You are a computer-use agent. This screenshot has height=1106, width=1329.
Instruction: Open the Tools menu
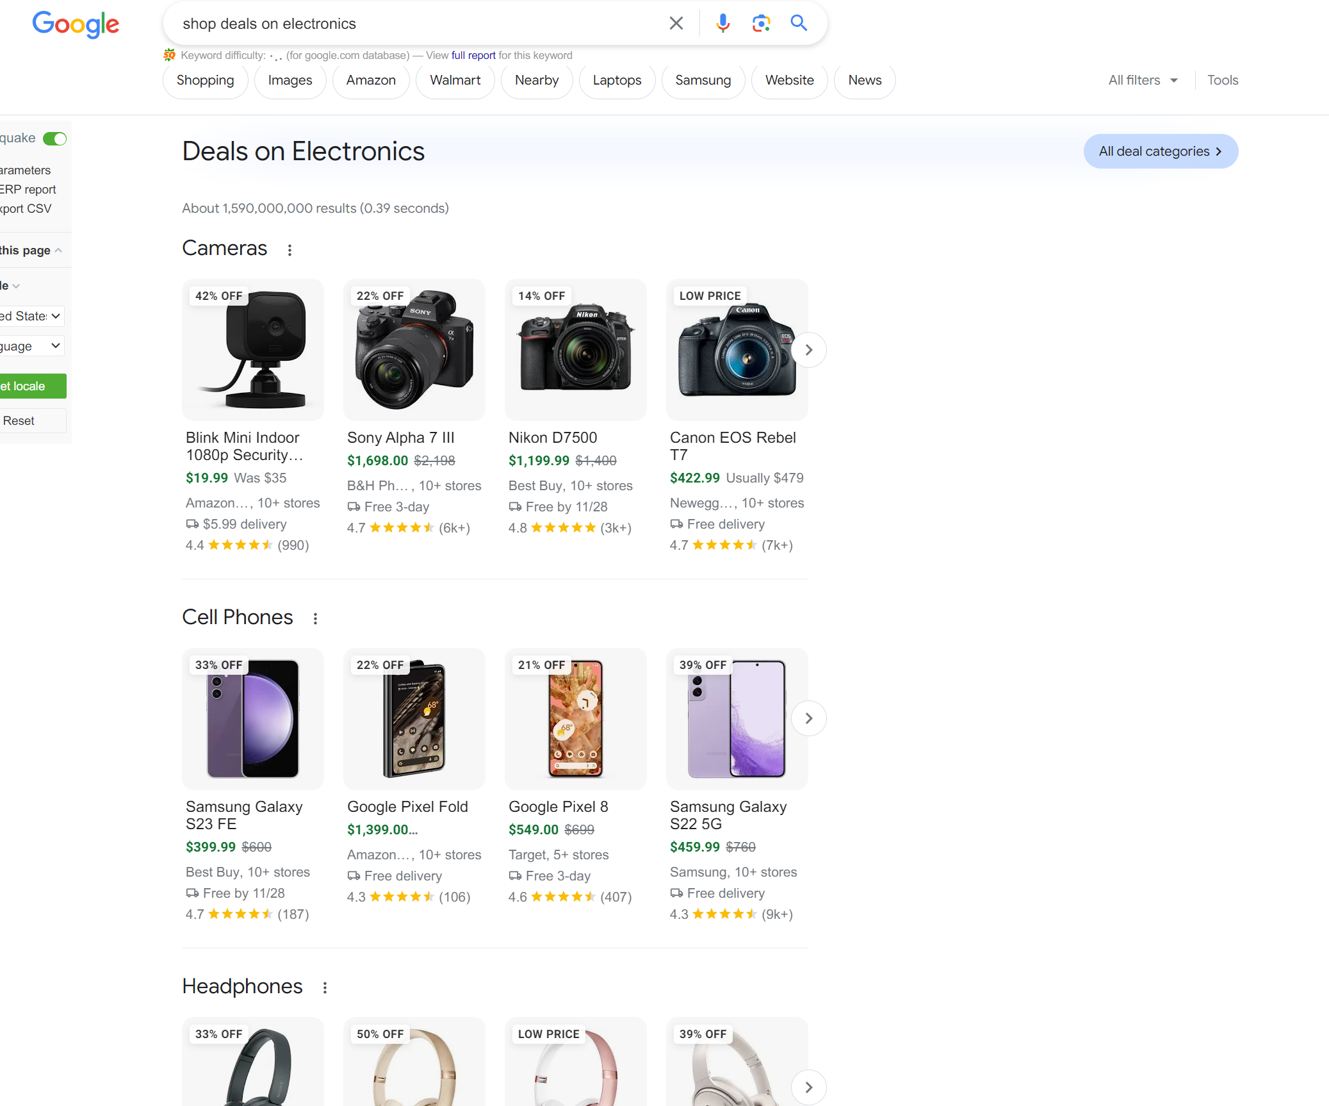pyautogui.click(x=1223, y=81)
